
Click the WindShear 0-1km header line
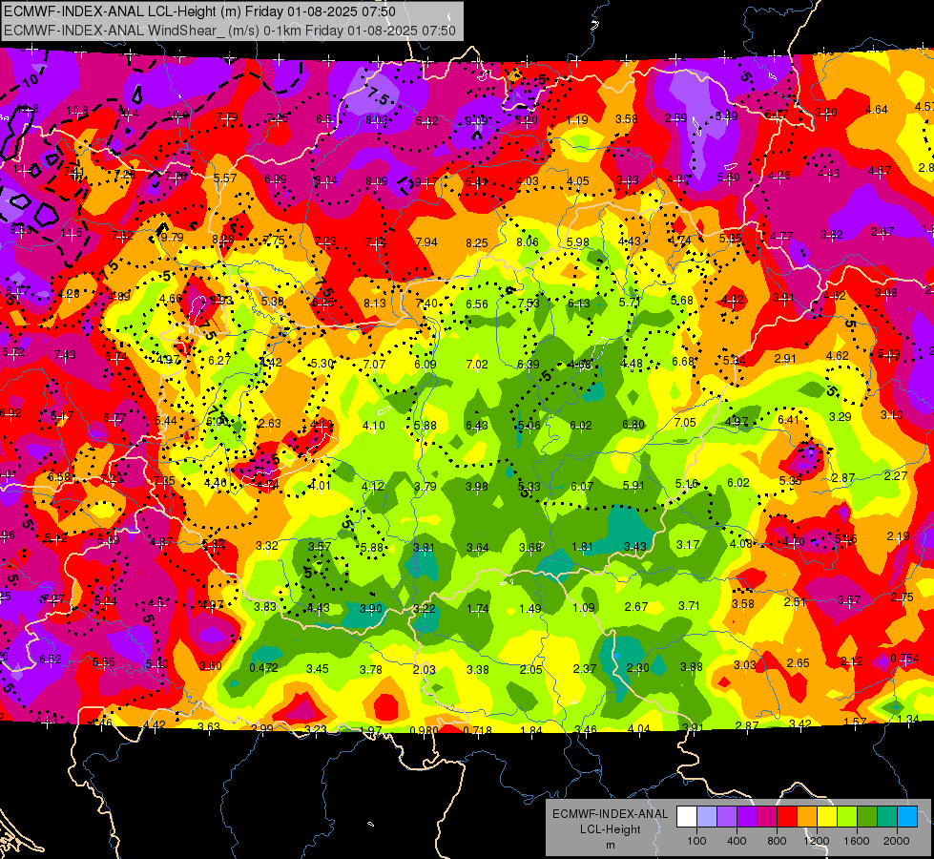point(229,31)
